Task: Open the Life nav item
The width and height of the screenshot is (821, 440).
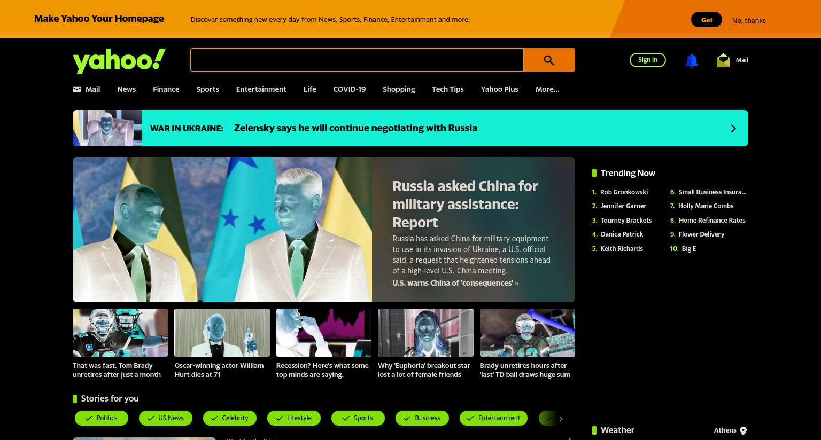Action: coord(310,89)
